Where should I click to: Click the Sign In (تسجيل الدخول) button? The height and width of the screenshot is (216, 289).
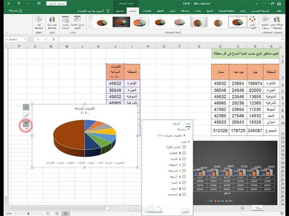[x=56, y=4]
